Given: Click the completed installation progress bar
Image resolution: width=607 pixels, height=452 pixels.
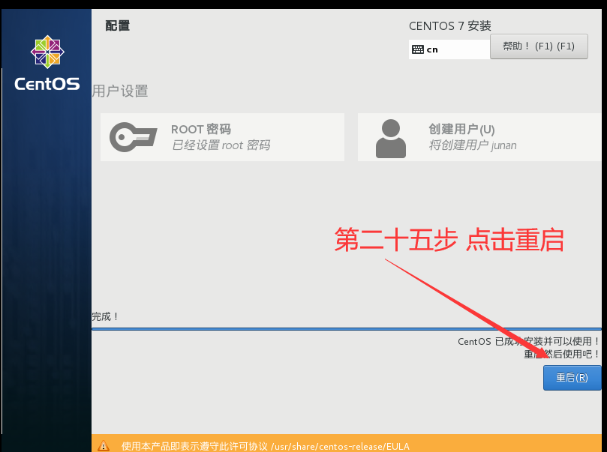Looking at the screenshot, I should point(347,329).
